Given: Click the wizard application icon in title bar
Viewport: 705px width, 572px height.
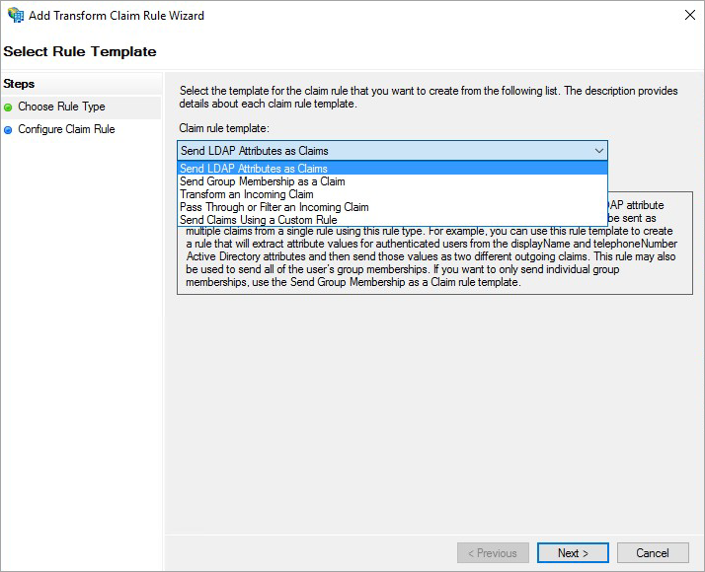Looking at the screenshot, I should click(16, 15).
